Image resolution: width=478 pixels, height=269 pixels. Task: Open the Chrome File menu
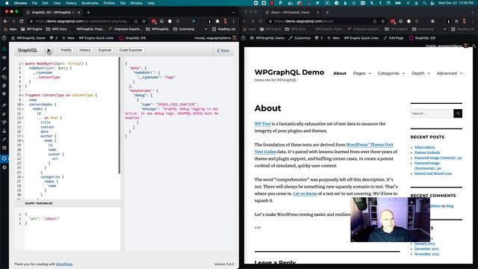pyautogui.click(x=34, y=3)
